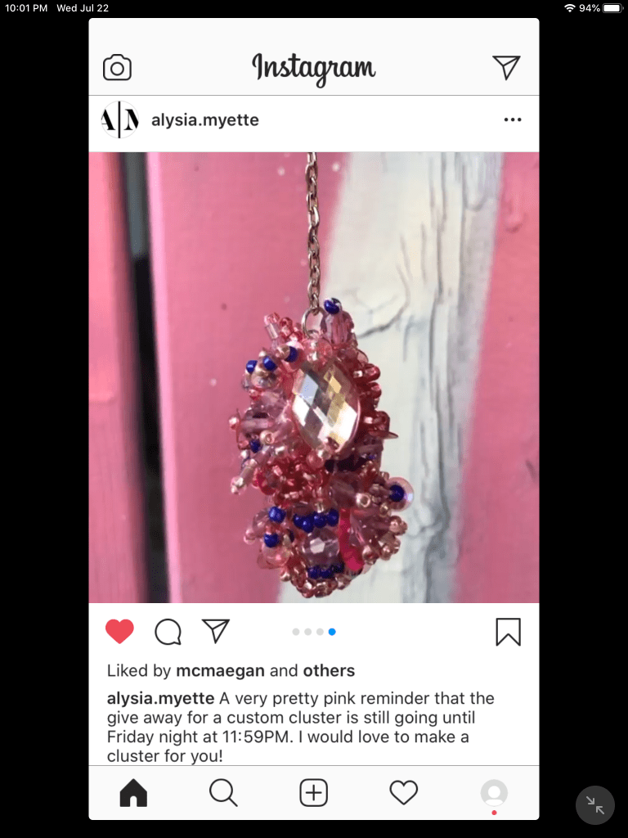Open alysia.myette name in caption

[161, 699]
